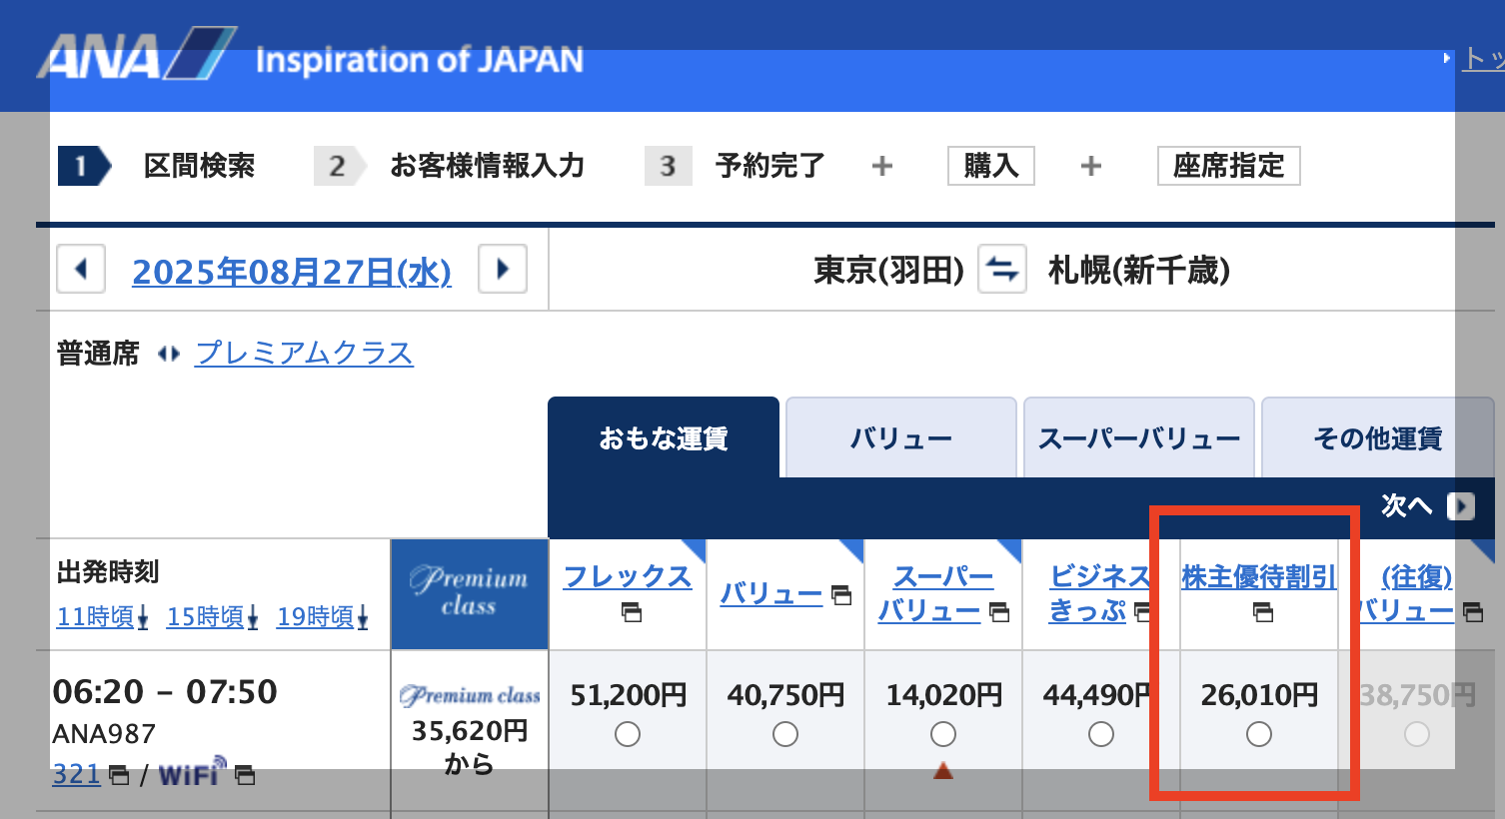Open the その他運賃 tab
Viewport: 1505px width, 819px height.
pos(1377,438)
